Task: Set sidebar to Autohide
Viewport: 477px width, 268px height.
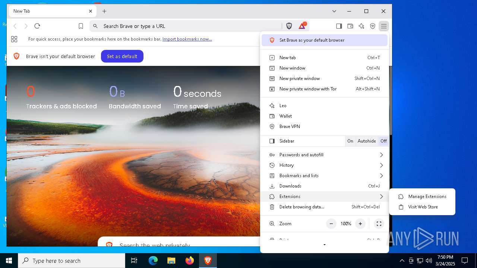Action: click(x=367, y=141)
